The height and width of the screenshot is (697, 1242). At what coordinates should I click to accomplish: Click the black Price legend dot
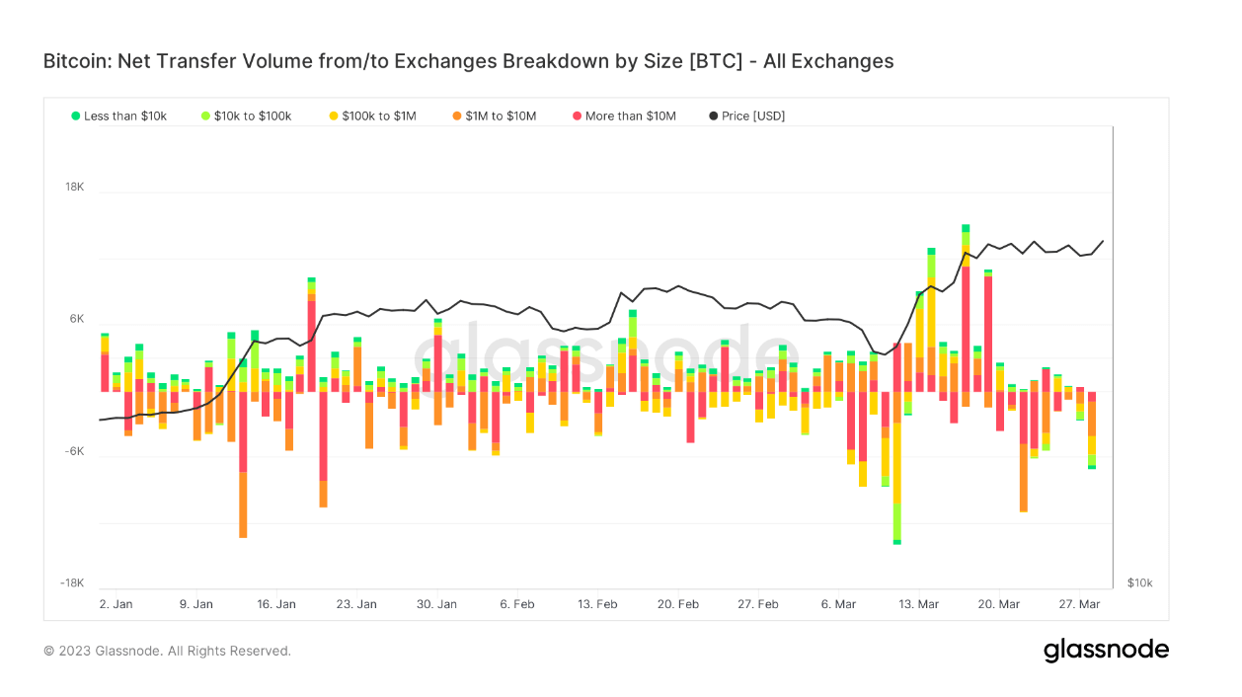(x=714, y=116)
